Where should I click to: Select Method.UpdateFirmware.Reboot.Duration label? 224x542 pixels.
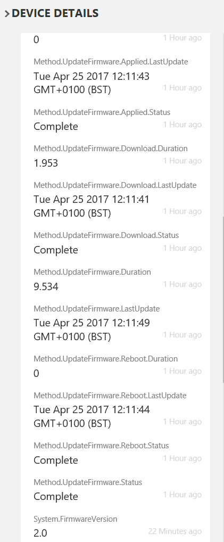pyautogui.click(x=105, y=359)
